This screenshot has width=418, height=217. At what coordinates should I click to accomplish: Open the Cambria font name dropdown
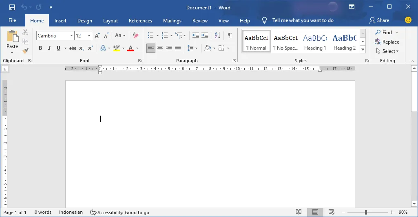pyautogui.click(x=71, y=36)
